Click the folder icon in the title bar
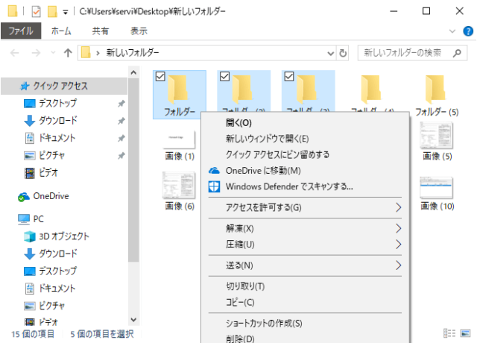The width and height of the screenshot is (477, 343). (x=13, y=11)
